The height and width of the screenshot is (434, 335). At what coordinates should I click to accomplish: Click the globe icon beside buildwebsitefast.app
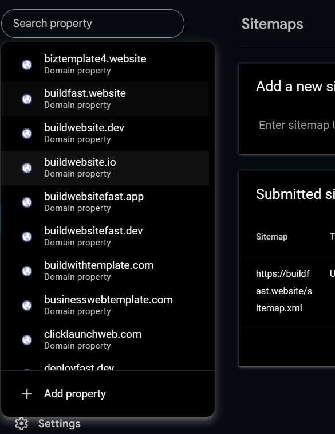point(27,202)
